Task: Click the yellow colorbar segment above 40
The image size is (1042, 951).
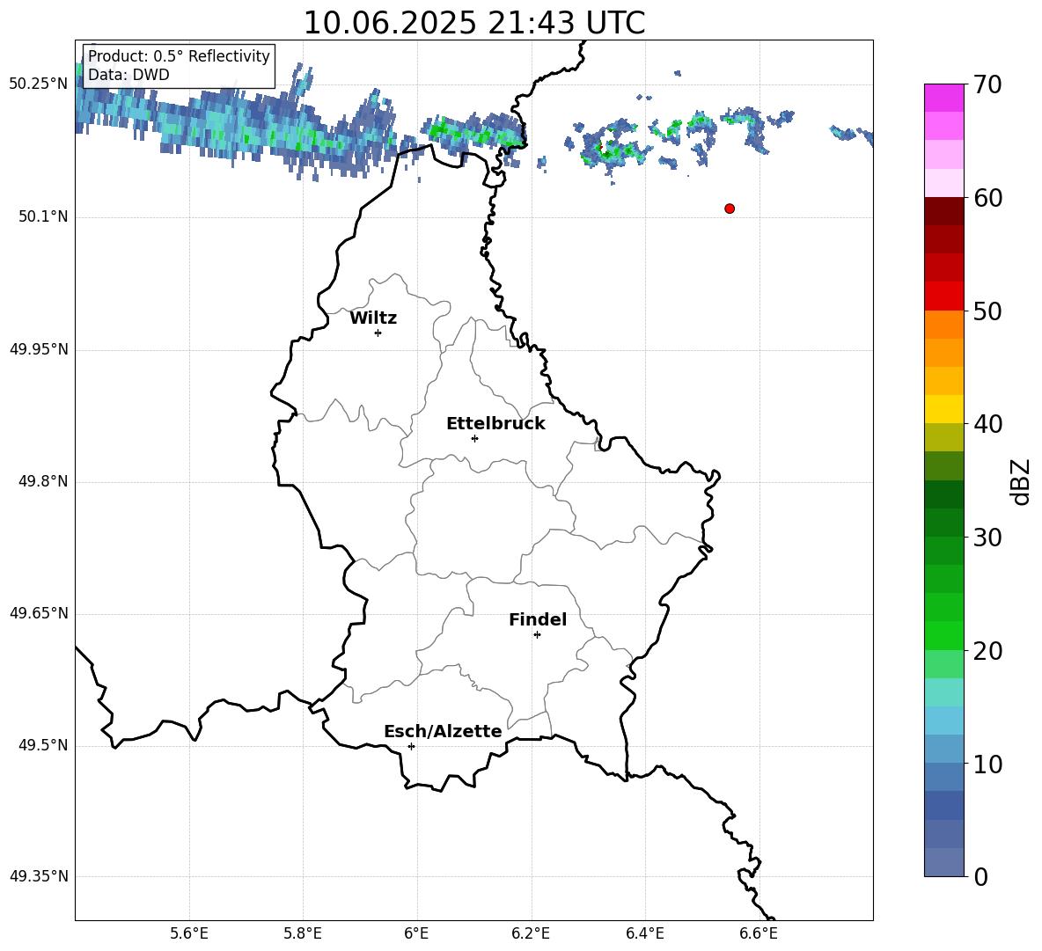Action: tap(943, 409)
